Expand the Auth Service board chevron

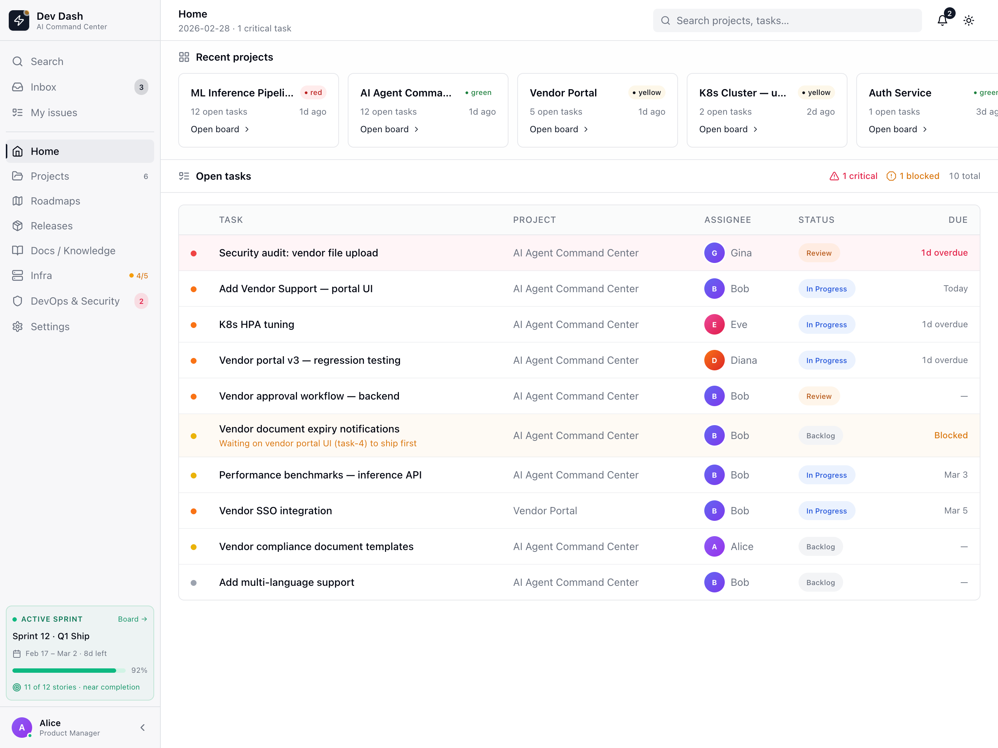(x=925, y=129)
